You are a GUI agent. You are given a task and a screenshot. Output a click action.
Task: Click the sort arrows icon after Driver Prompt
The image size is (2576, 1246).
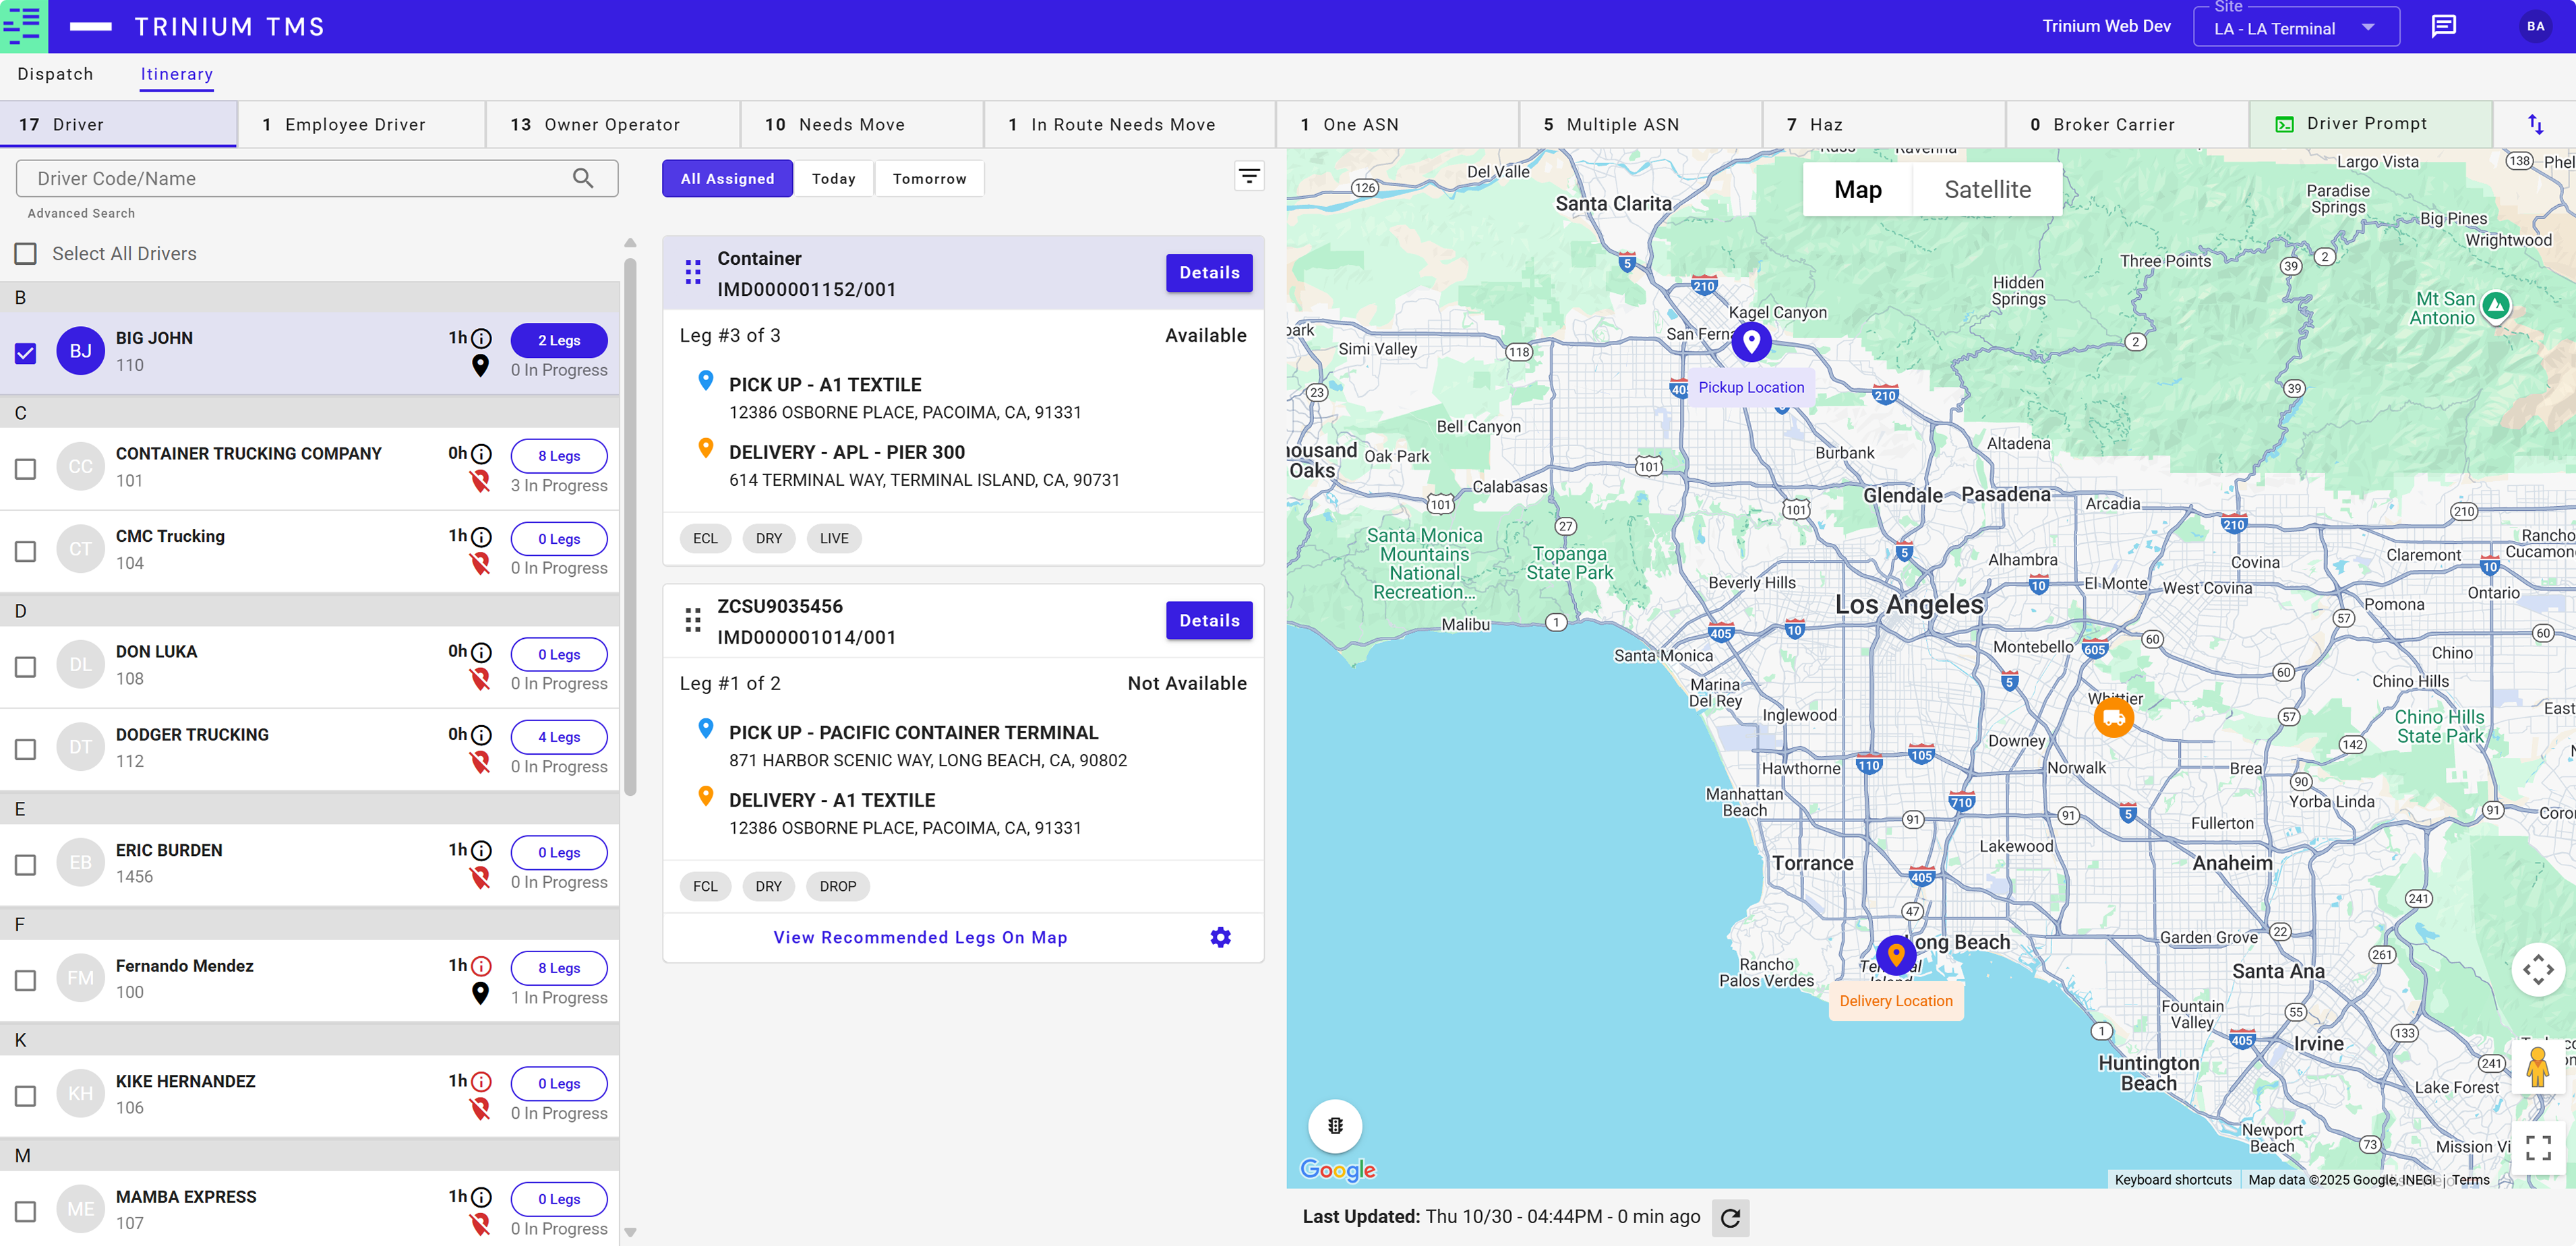pyautogui.click(x=2535, y=124)
